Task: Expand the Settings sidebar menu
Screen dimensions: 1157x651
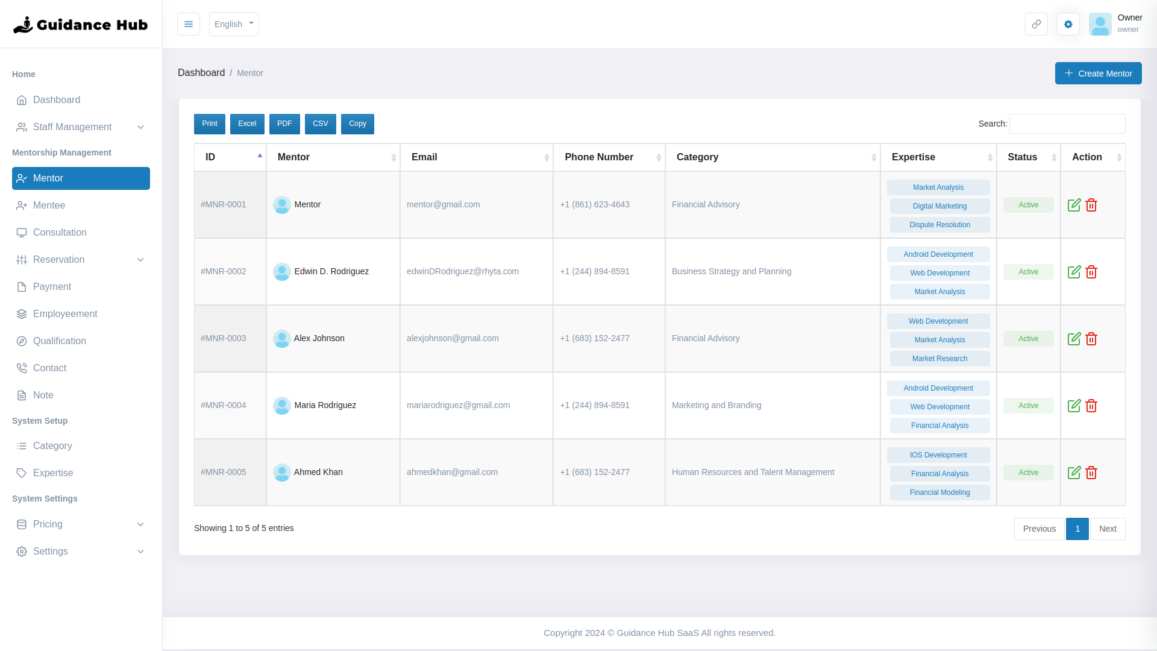Action: (x=80, y=552)
